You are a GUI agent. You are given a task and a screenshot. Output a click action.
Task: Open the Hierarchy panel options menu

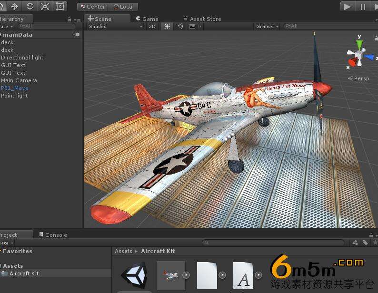click(78, 20)
